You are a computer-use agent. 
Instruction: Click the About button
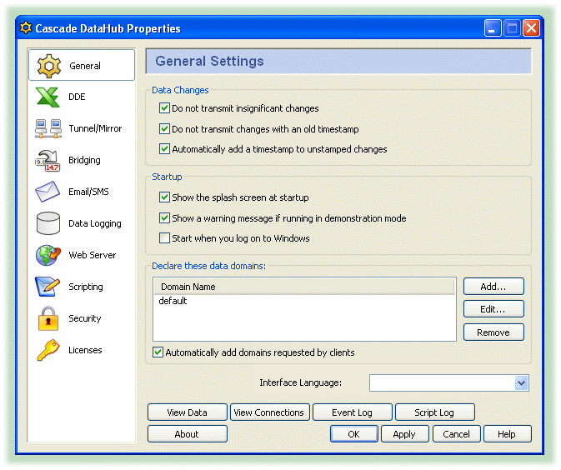[x=187, y=434]
